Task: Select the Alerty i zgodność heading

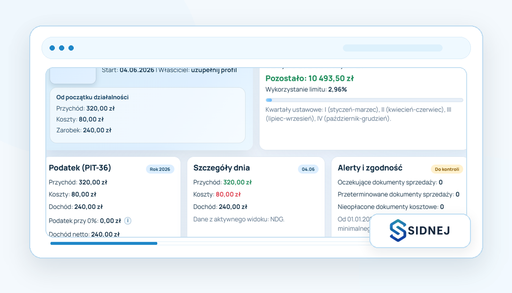Action: point(370,168)
